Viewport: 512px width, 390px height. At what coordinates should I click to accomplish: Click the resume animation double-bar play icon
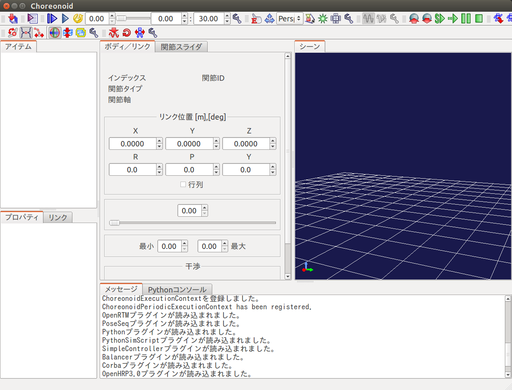pyautogui.click(x=52, y=18)
